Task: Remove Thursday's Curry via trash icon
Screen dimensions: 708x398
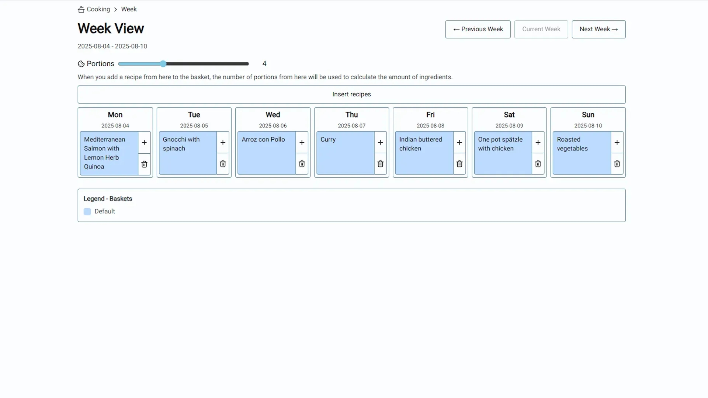Action: tap(380, 164)
